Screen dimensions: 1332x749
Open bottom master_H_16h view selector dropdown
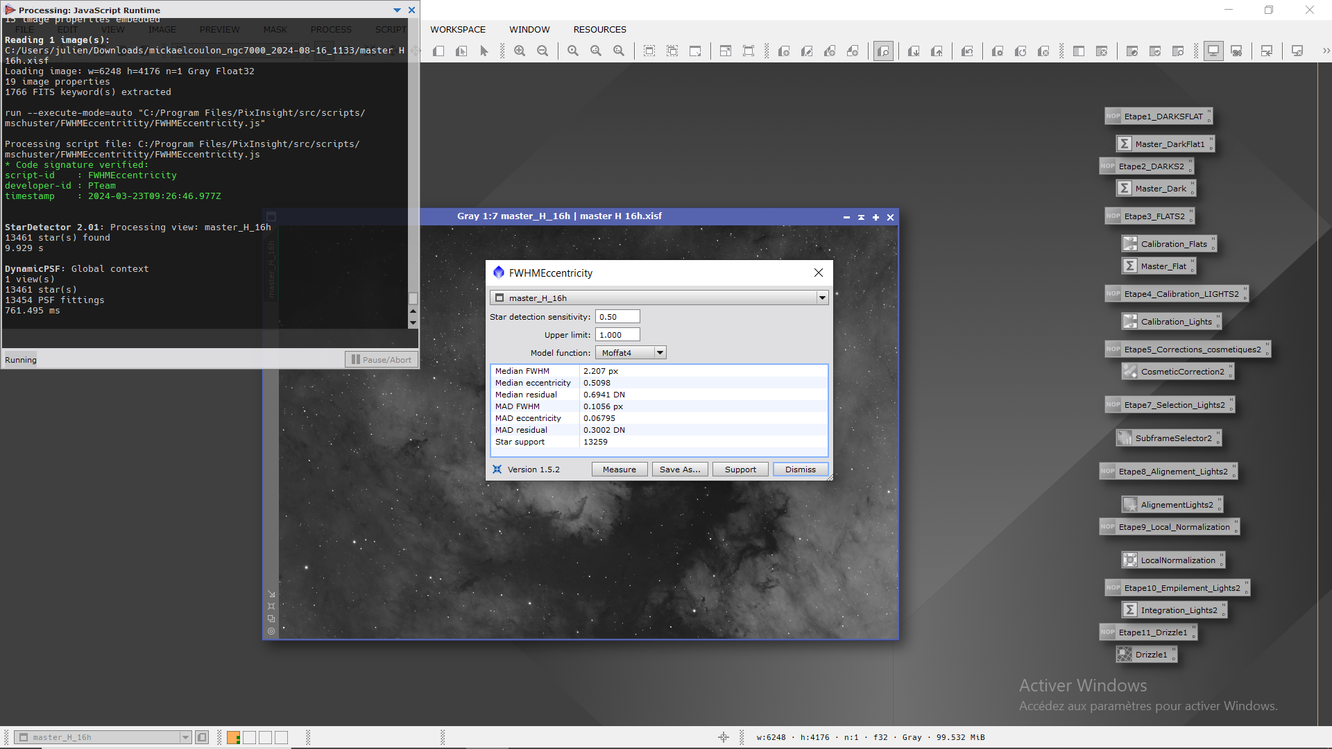(x=185, y=737)
